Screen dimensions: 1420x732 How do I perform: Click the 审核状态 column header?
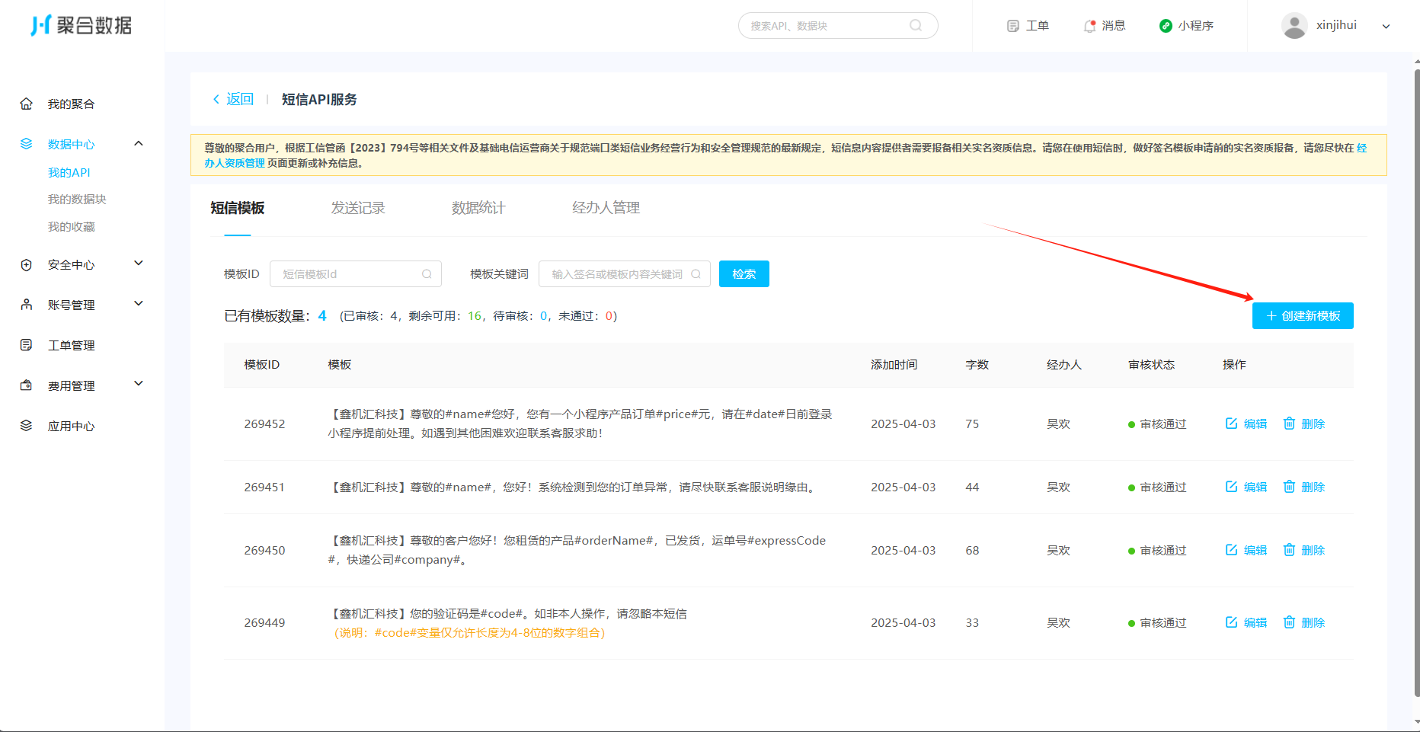(1152, 365)
